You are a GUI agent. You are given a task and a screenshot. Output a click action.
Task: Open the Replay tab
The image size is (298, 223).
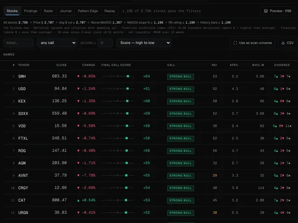click(110, 11)
